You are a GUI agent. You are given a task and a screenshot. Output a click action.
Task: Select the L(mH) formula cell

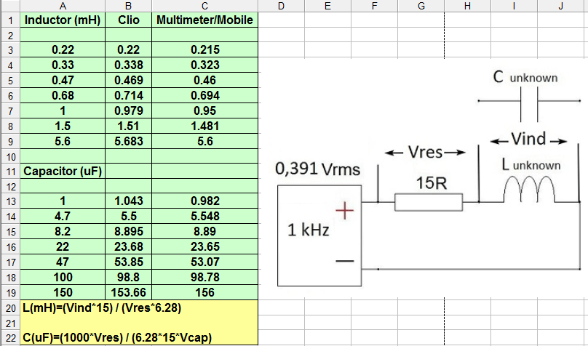pos(139,307)
